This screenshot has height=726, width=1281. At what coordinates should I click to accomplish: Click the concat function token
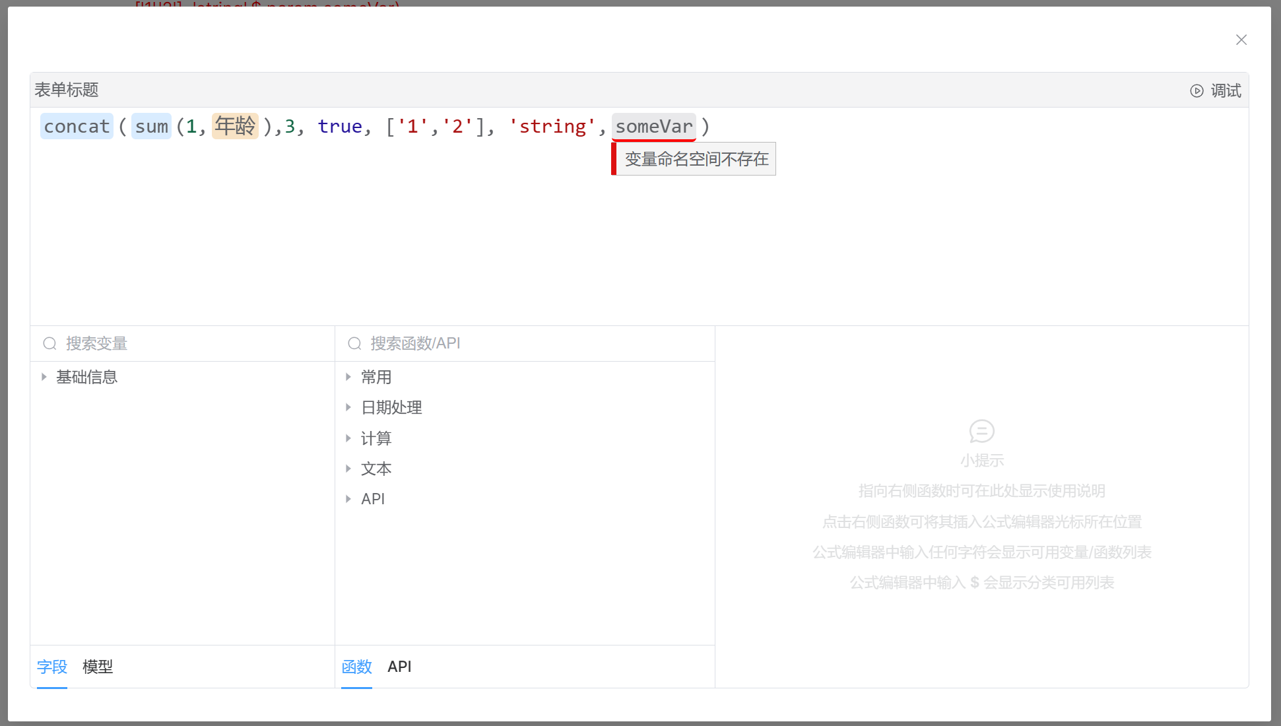(77, 126)
